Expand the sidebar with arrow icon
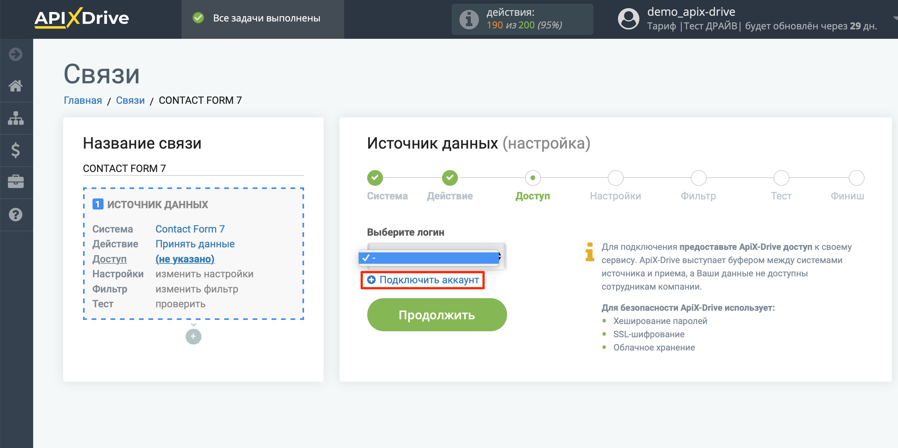The height and width of the screenshot is (448, 898). (x=16, y=54)
